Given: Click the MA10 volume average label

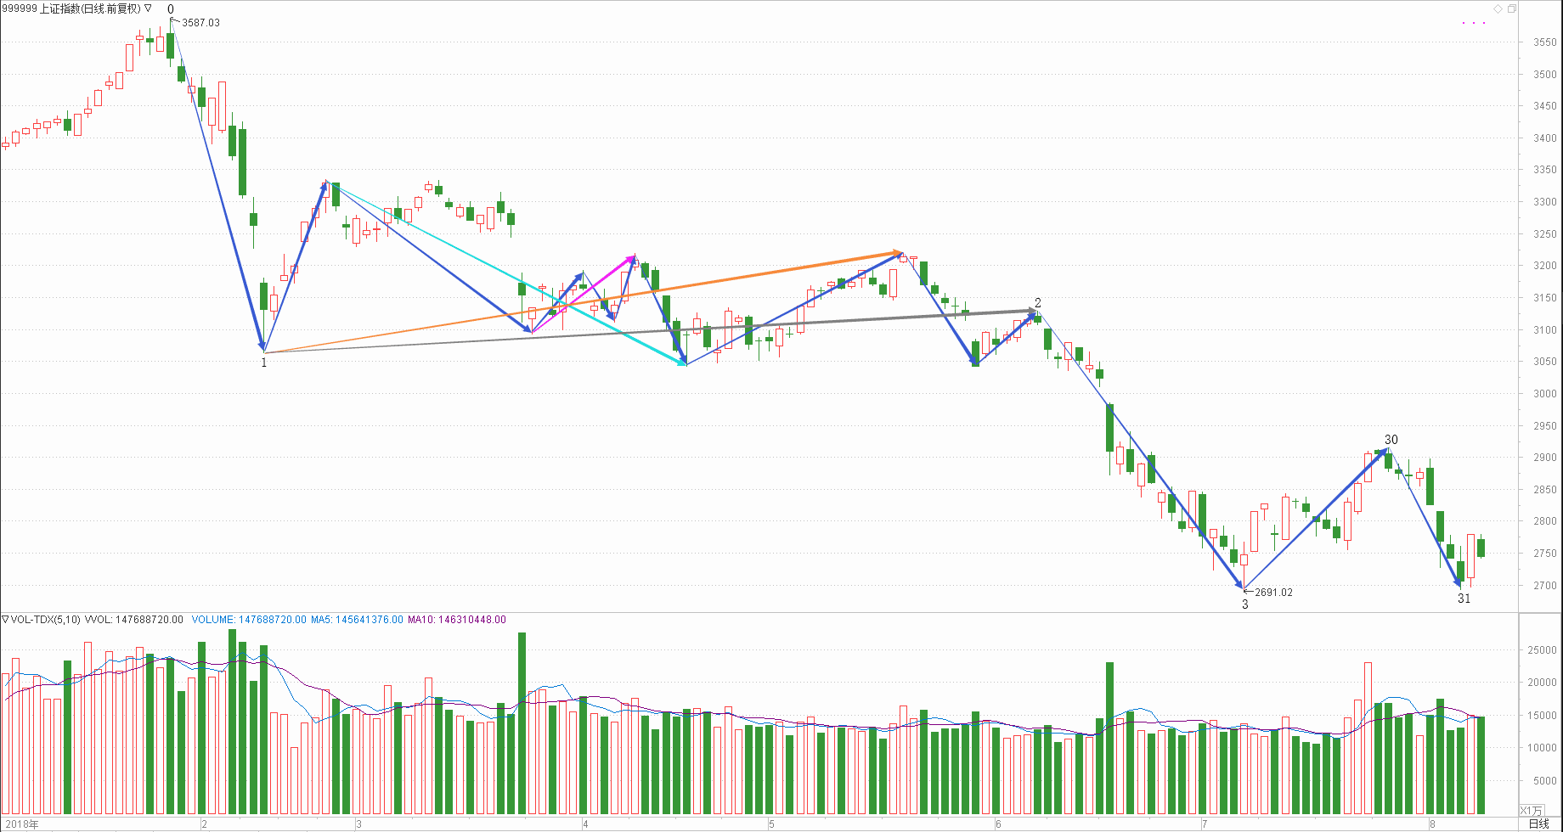Looking at the screenshot, I should (456, 620).
